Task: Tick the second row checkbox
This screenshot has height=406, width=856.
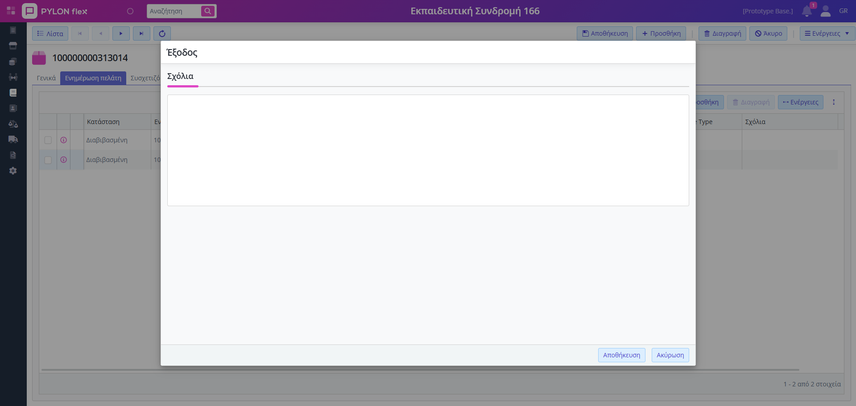Action: [48, 160]
